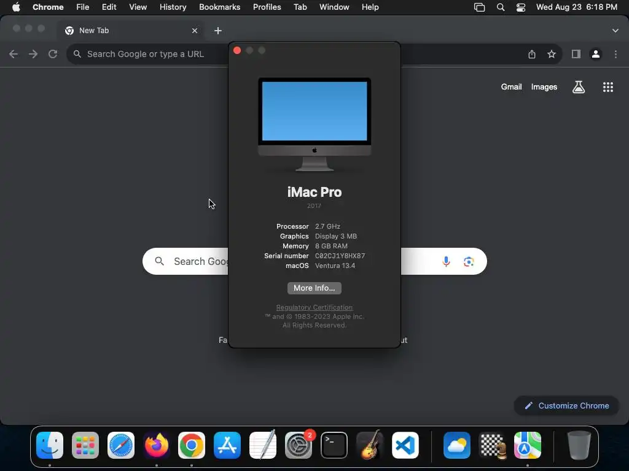Open Chrome from the Dock
The image size is (629, 471).
(192, 445)
